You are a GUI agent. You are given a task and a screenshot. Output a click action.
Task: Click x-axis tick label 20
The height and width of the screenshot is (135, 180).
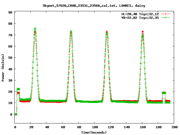(x=31, y=127)
